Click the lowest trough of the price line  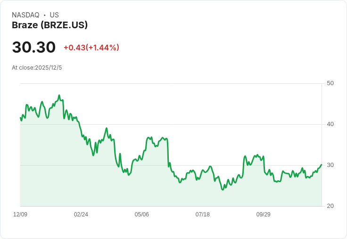[223, 190]
